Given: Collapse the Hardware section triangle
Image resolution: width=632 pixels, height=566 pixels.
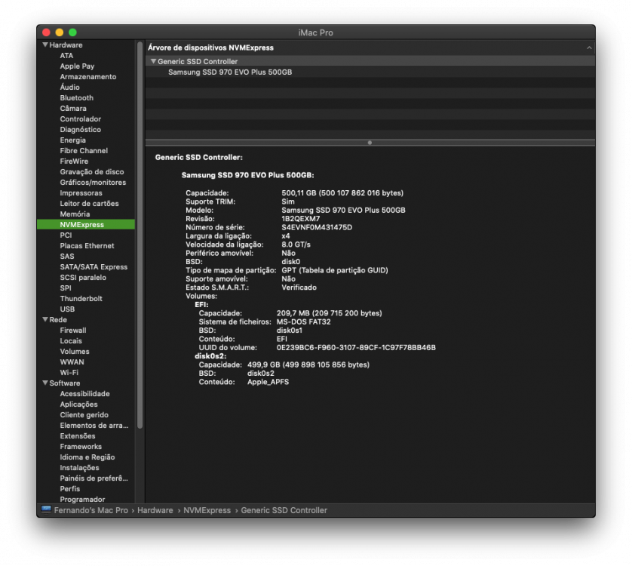Looking at the screenshot, I should click(x=45, y=45).
